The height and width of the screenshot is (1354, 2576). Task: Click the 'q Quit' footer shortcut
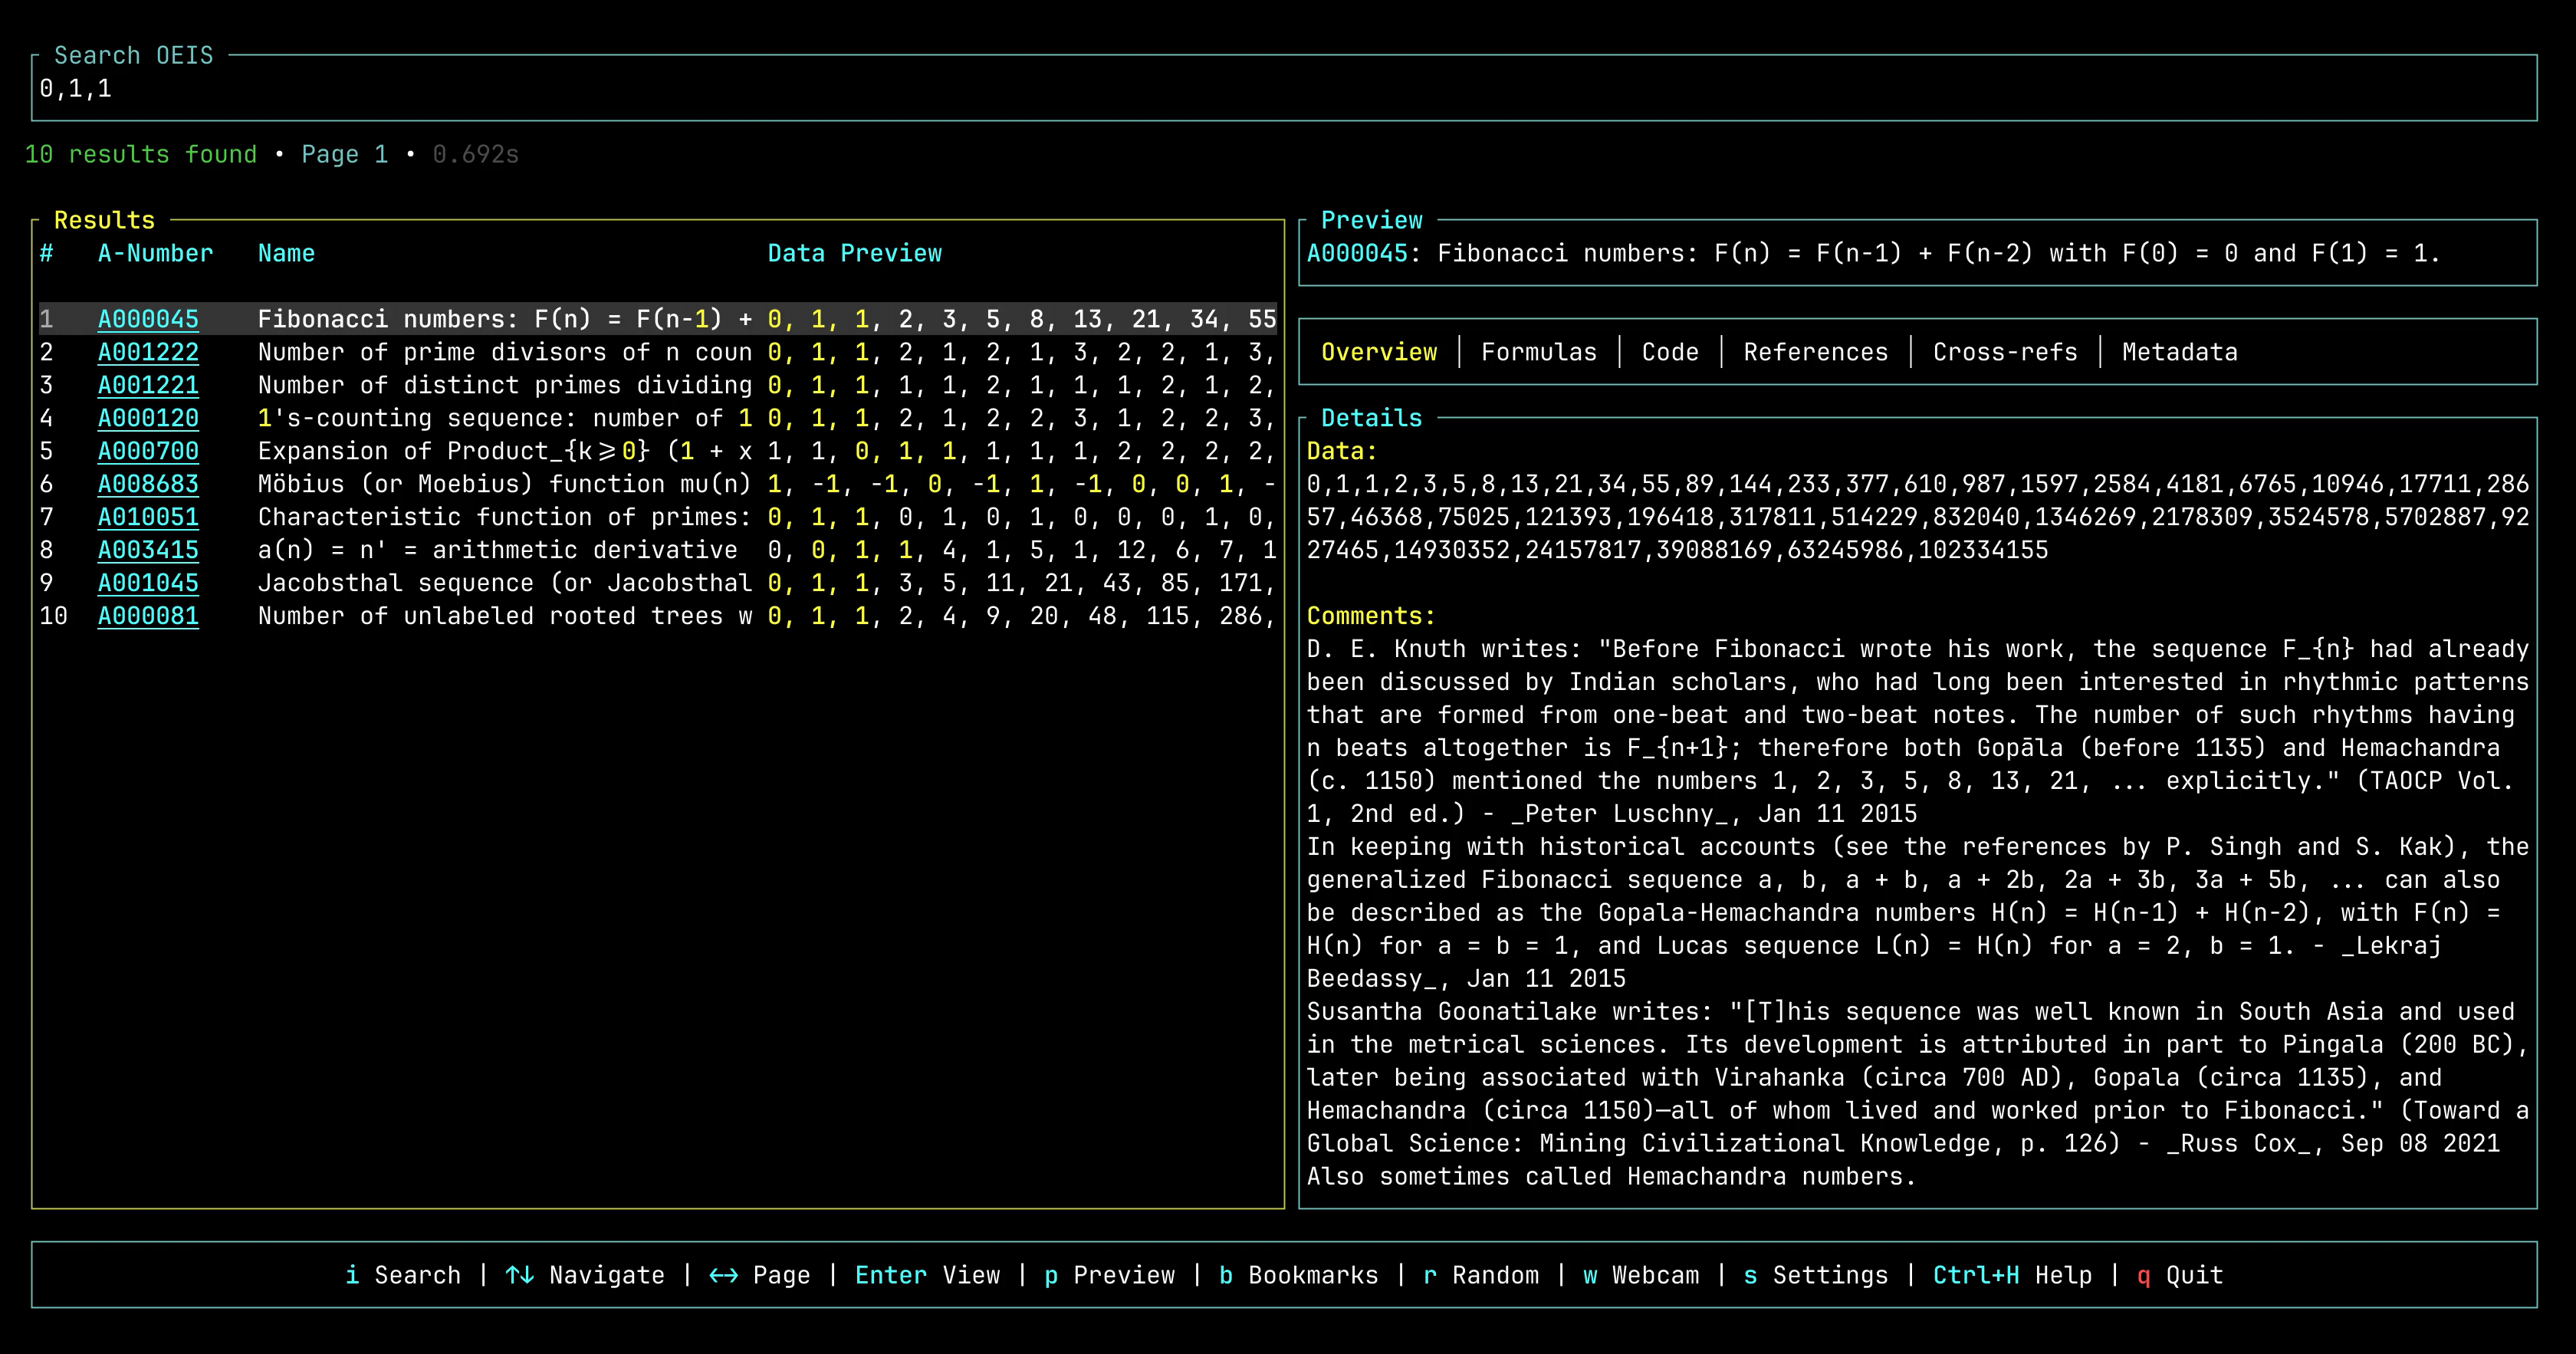tap(2180, 1275)
